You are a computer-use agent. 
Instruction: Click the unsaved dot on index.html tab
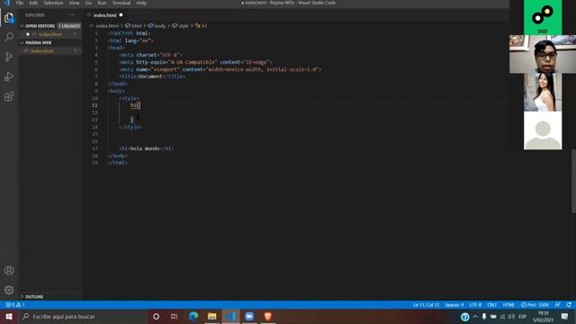121,15
